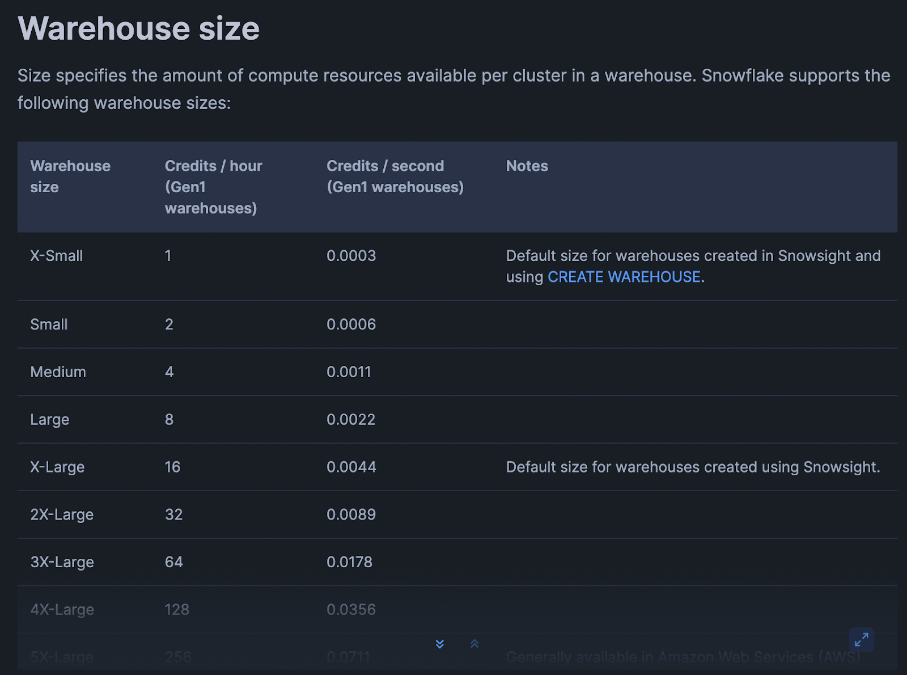Select the Medium warehouse row
Screen dimensions: 907x675
click(x=58, y=372)
